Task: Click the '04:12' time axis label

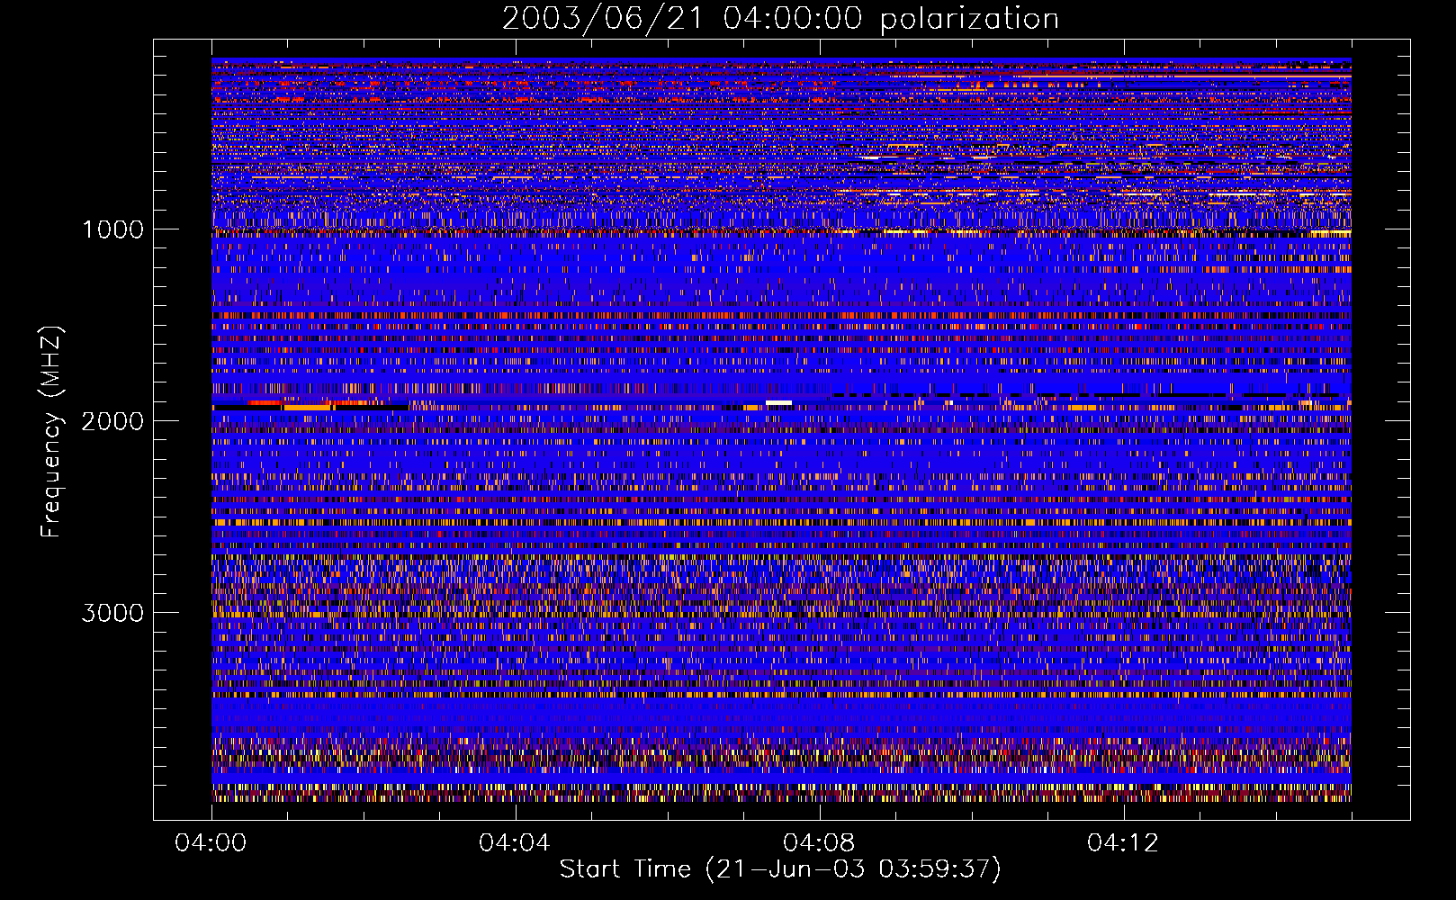Action: point(1123,843)
